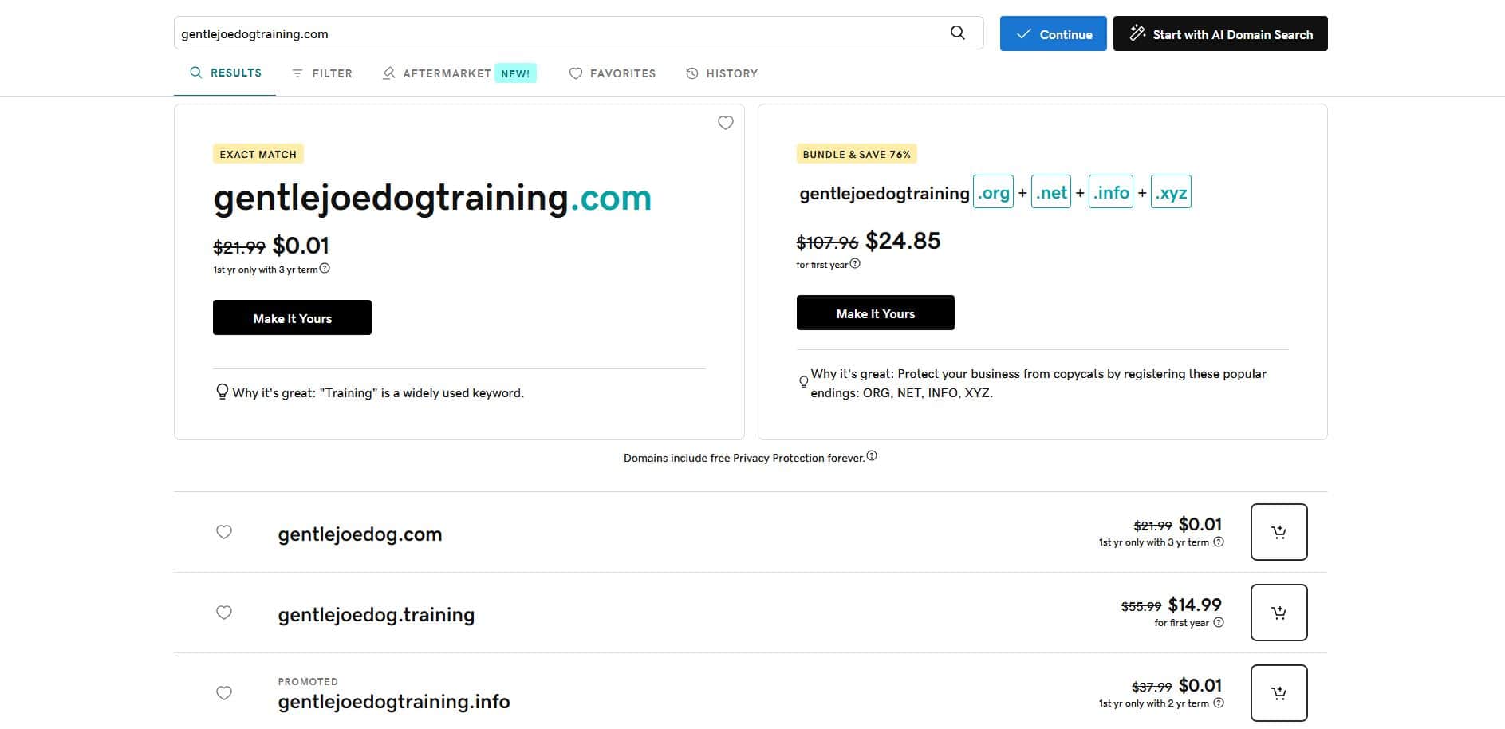Open the 3 yr term pricing tooltip
The image size is (1505, 729).
tap(325, 269)
